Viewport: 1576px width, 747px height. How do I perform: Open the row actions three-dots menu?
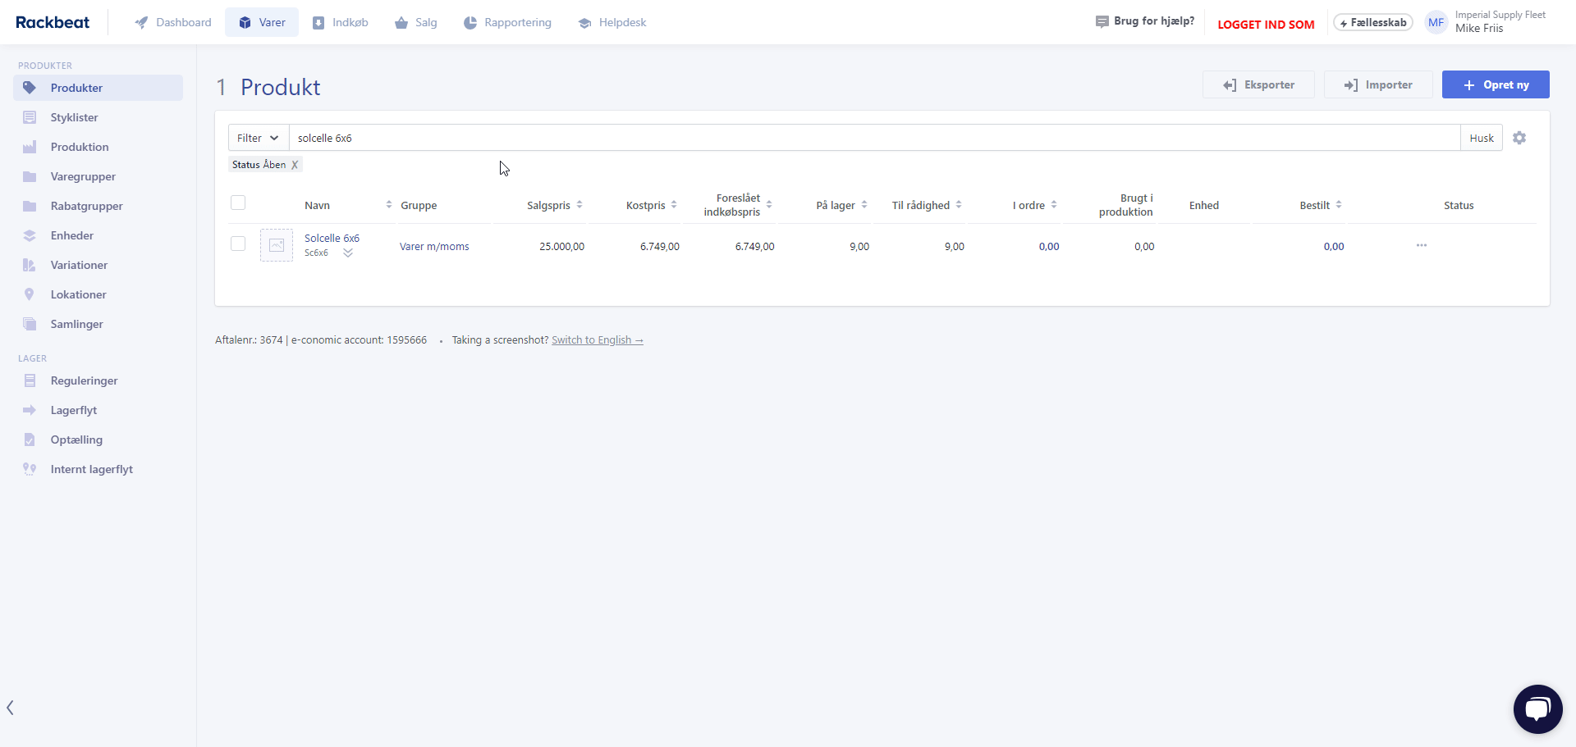click(1421, 245)
